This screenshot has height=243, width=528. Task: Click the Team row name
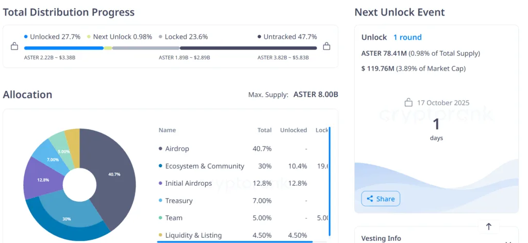174,218
